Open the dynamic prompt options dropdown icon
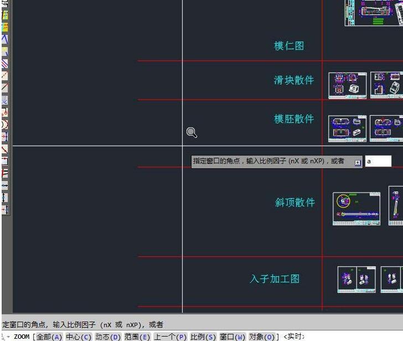403x341 pixels. coord(358,163)
